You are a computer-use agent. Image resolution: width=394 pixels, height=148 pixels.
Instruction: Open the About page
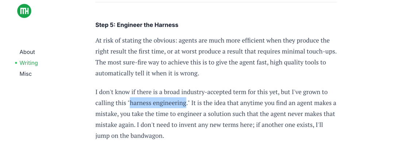tap(27, 52)
